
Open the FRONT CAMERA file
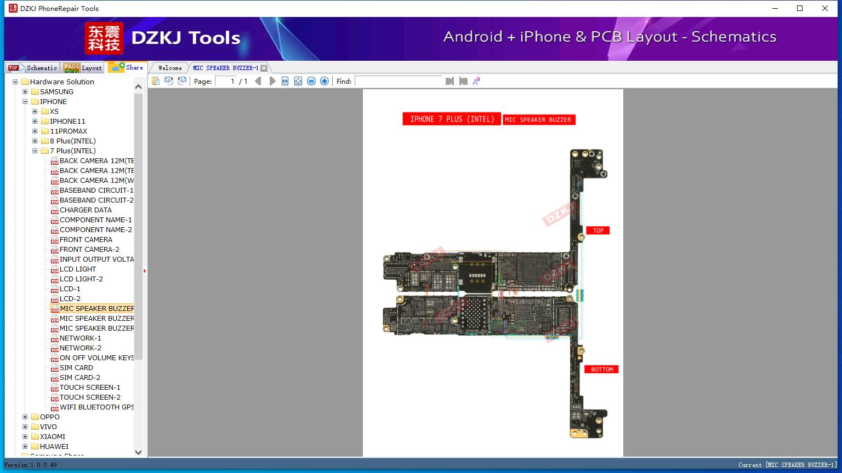tap(86, 240)
